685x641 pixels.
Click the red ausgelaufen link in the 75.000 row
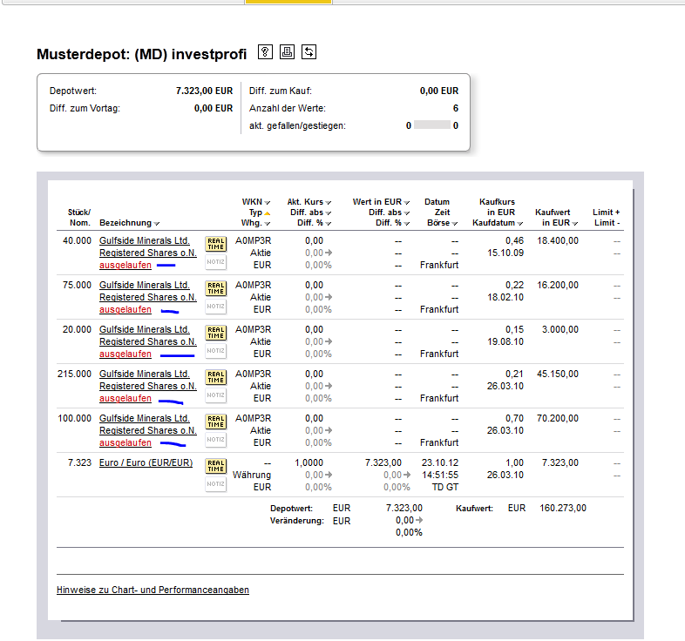125,309
